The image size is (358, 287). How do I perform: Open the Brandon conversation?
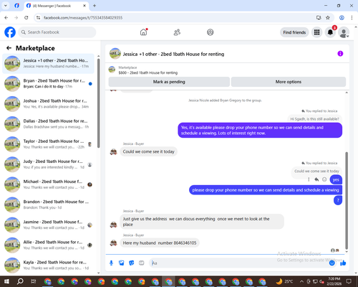click(48, 204)
